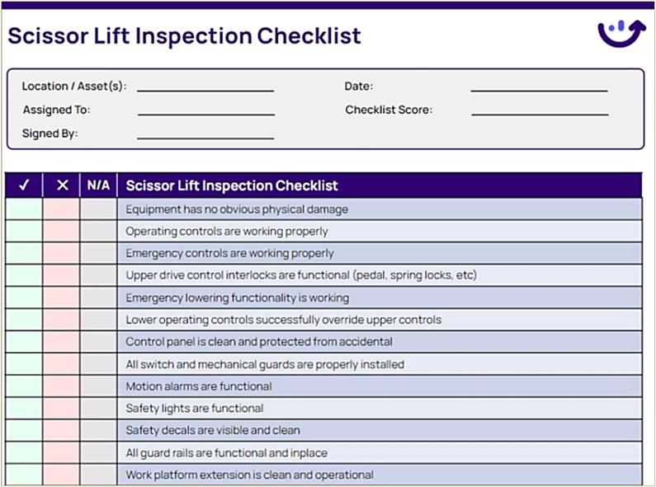
Task: Mark N/A box for 'Emergency controls are working properly'
Action: 98,254
